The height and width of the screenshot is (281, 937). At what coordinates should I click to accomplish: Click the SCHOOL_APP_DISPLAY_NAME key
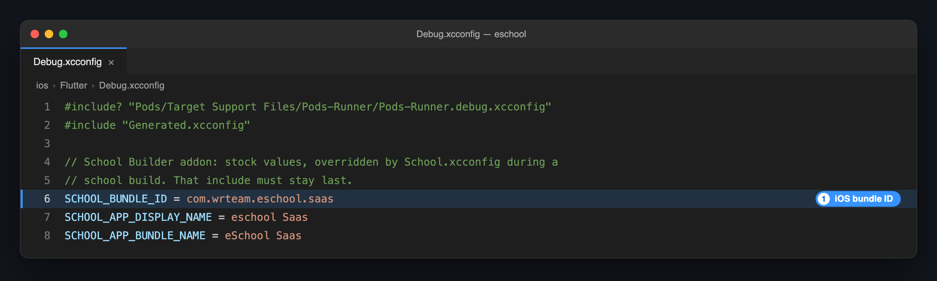click(138, 217)
